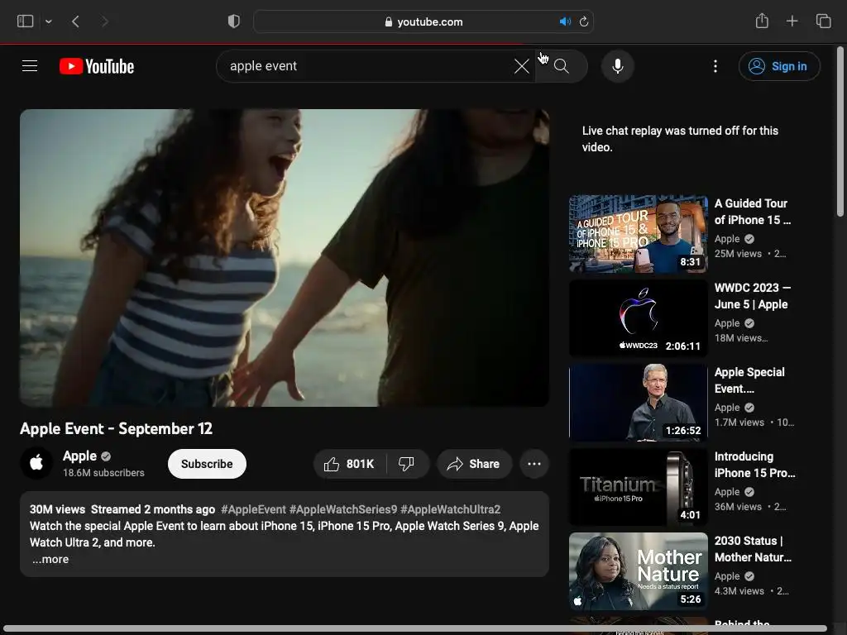Open the YouTube hamburger guide menu

[30, 66]
